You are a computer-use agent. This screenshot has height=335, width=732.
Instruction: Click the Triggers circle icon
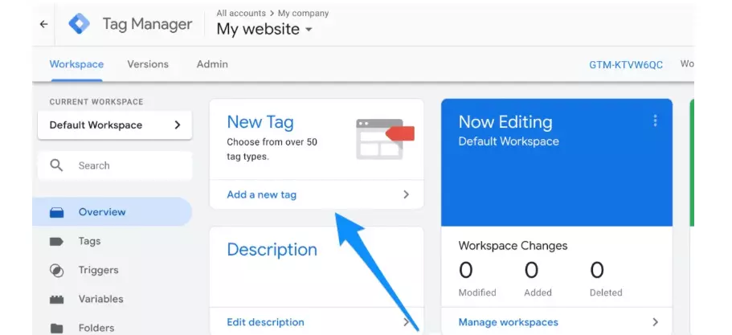point(56,270)
